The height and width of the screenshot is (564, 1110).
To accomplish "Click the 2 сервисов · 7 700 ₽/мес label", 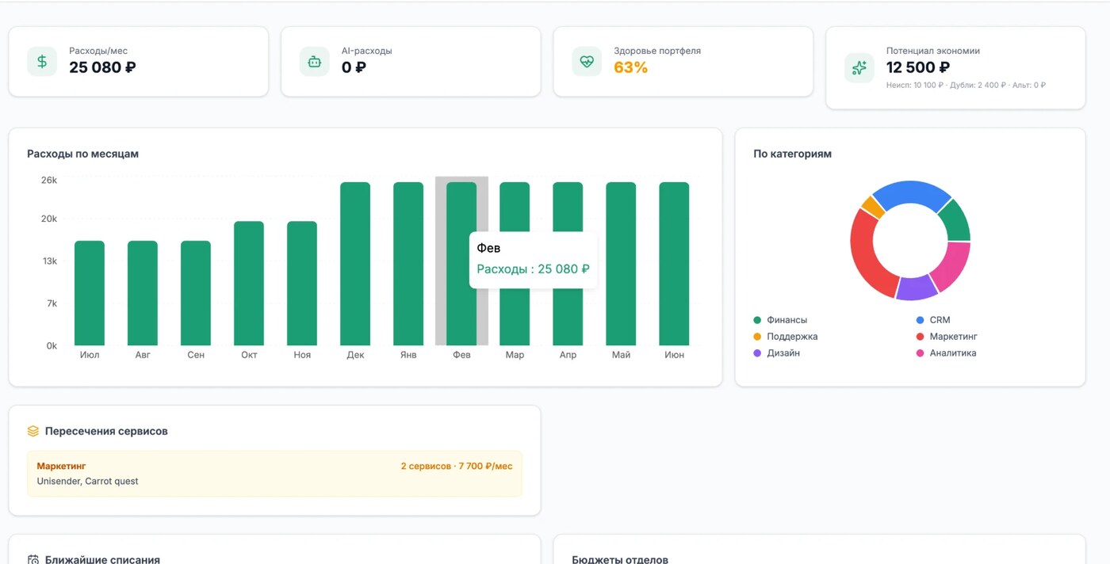I will point(457,467).
